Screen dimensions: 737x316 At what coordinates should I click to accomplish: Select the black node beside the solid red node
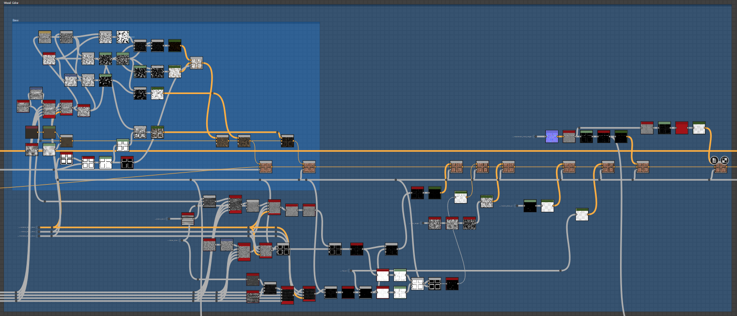pyautogui.click(x=664, y=128)
